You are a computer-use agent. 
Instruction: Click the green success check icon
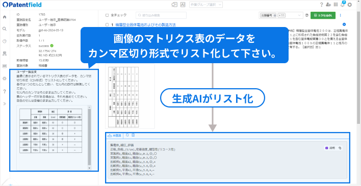(52, 45)
